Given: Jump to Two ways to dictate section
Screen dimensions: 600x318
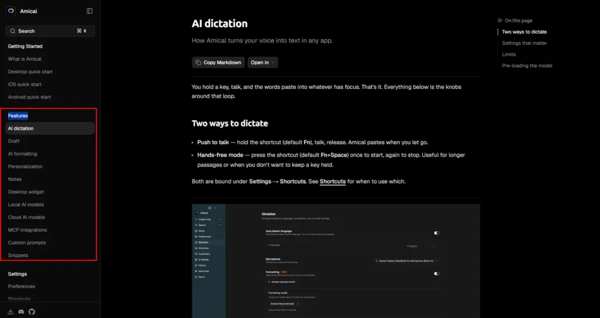Looking at the screenshot, I should point(524,32).
